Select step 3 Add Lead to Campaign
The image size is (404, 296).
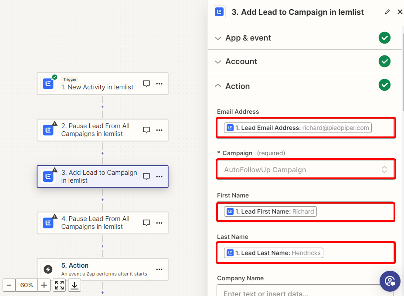tap(102, 177)
